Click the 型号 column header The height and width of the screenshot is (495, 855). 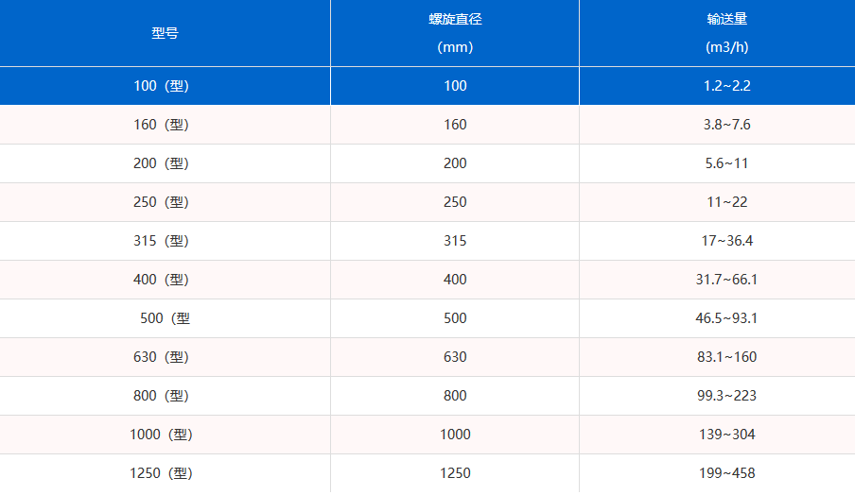click(x=165, y=33)
